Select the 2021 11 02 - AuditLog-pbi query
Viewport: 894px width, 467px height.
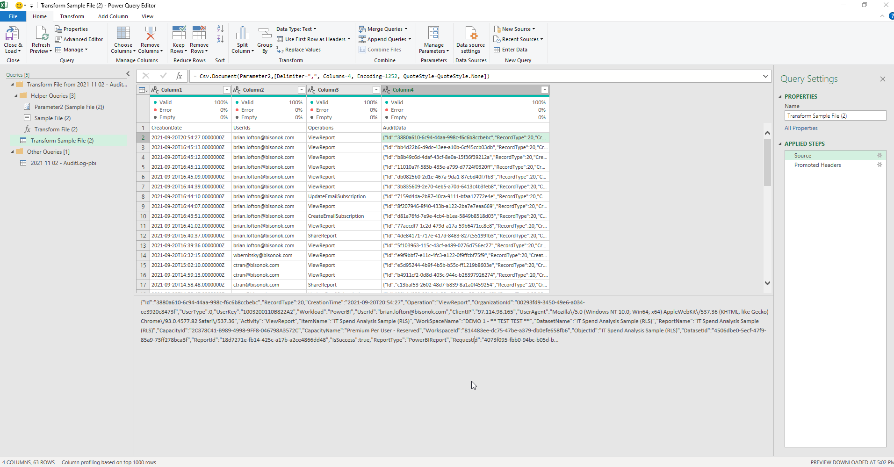coord(63,163)
